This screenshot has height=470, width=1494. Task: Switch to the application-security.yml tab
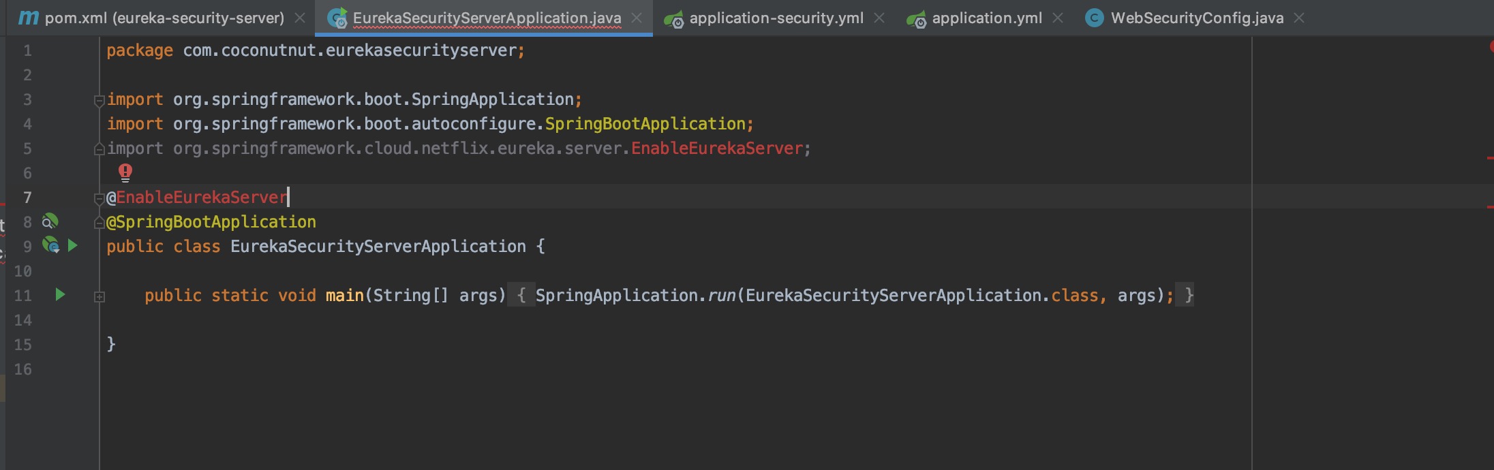coord(776,18)
